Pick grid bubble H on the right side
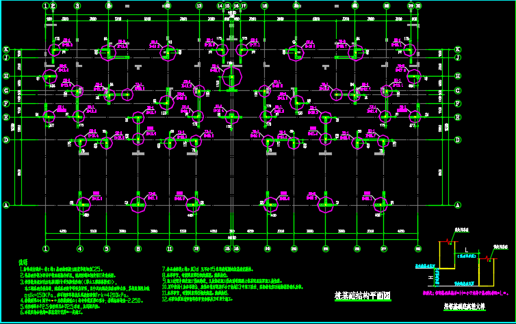The image size is (516, 324). coord(457,77)
